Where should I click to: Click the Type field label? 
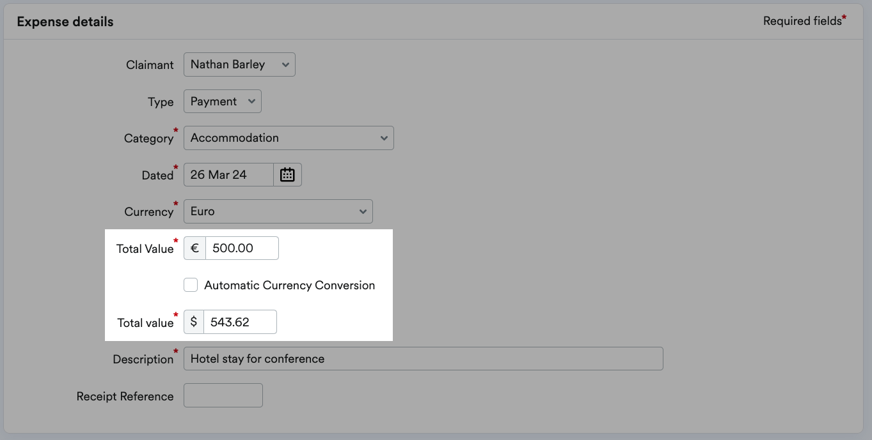pyautogui.click(x=161, y=102)
